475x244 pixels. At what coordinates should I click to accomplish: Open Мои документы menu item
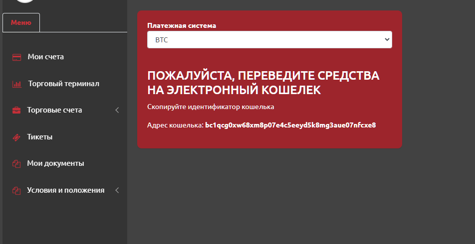(x=55, y=163)
